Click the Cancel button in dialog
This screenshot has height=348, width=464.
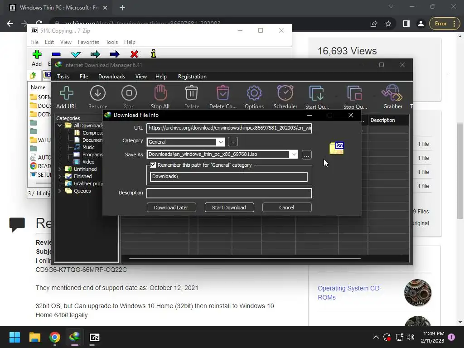pos(286,208)
